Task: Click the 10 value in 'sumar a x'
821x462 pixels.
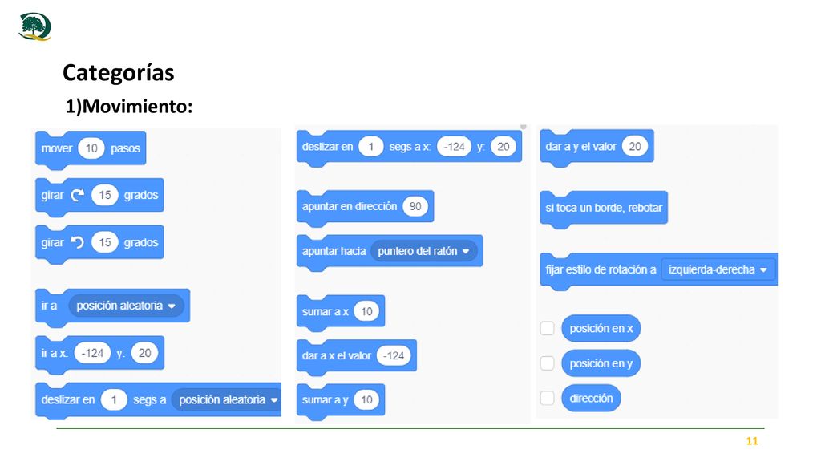Action: (366, 312)
